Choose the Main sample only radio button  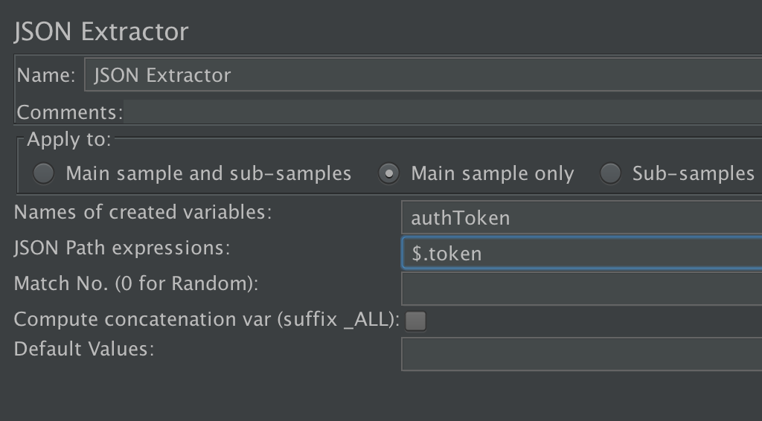point(388,173)
